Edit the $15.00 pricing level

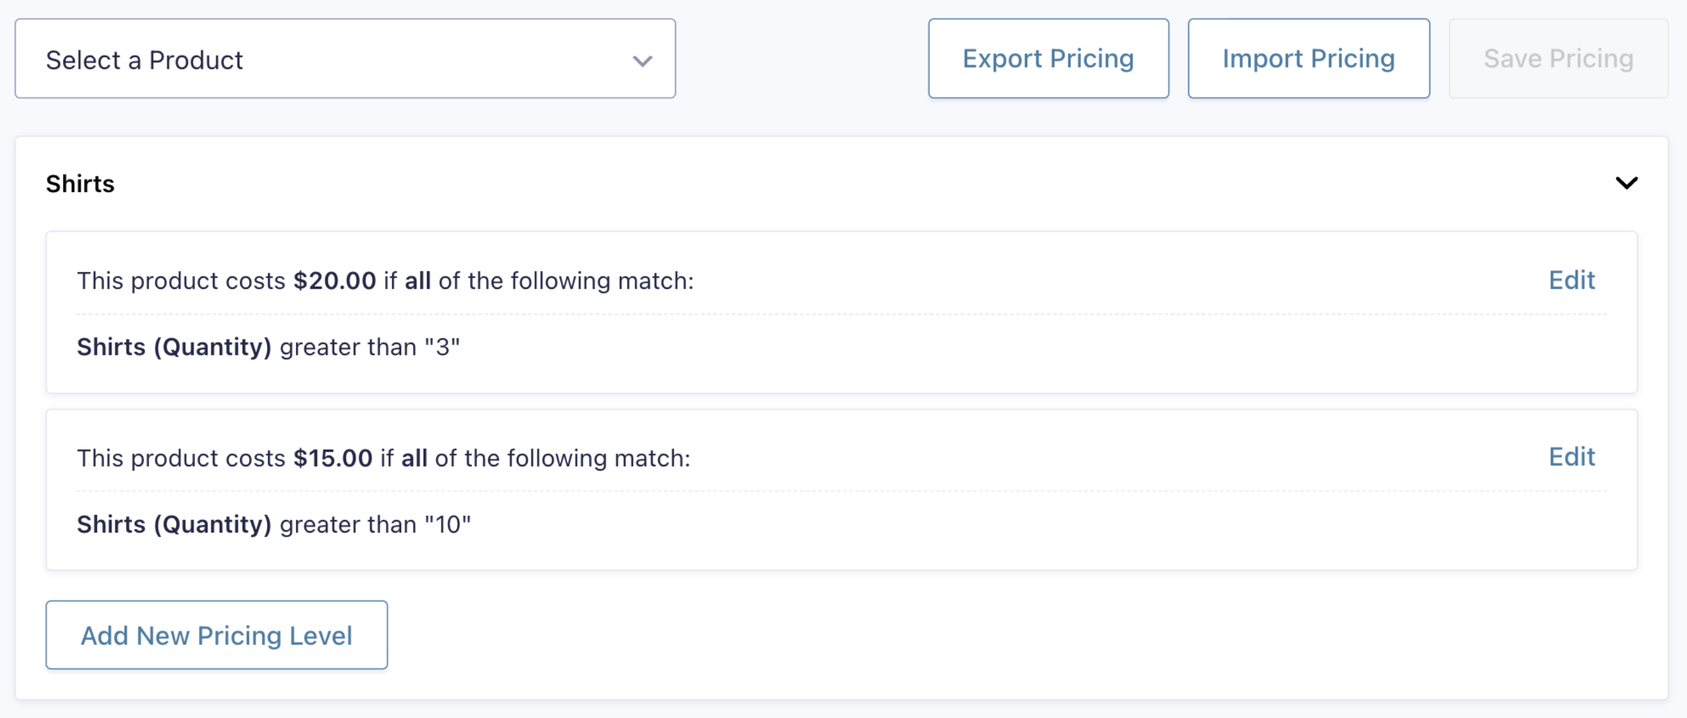pos(1571,457)
